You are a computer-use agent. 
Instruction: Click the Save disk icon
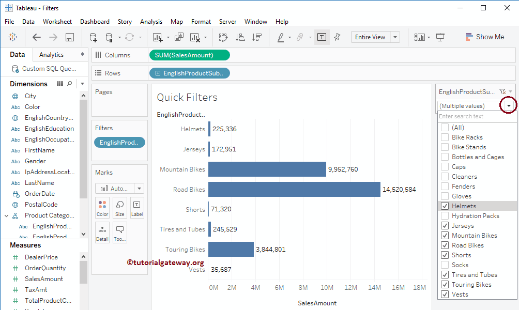coord(69,37)
